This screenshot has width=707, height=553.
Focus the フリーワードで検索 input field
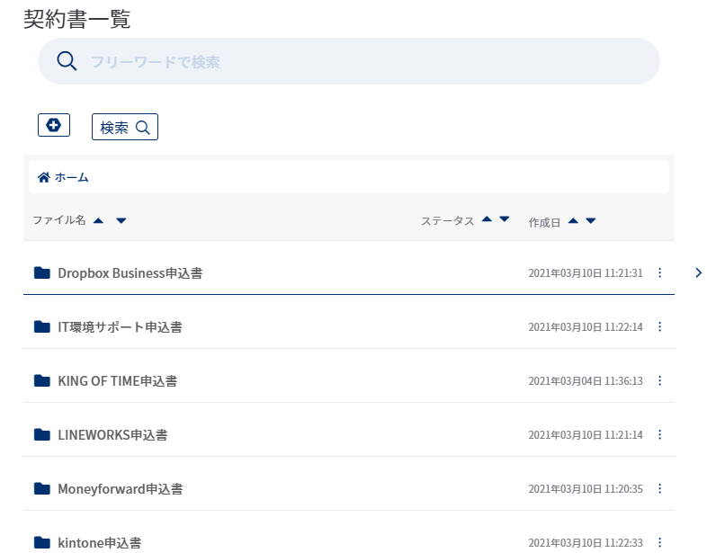[349, 61]
